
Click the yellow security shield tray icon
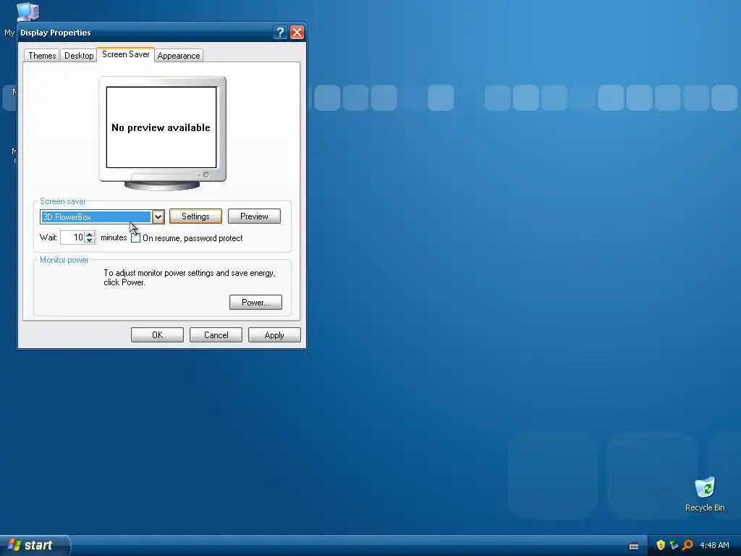pyautogui.click(x=661, y=545)
